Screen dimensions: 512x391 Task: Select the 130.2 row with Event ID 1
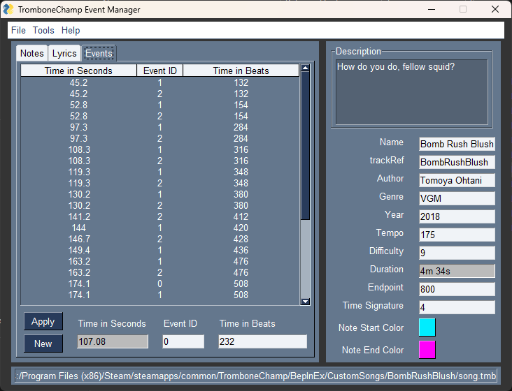click(x=159, y=194)
